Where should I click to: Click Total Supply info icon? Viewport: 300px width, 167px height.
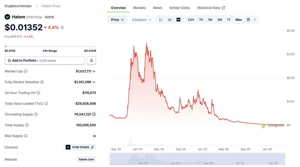click(27, 125)
